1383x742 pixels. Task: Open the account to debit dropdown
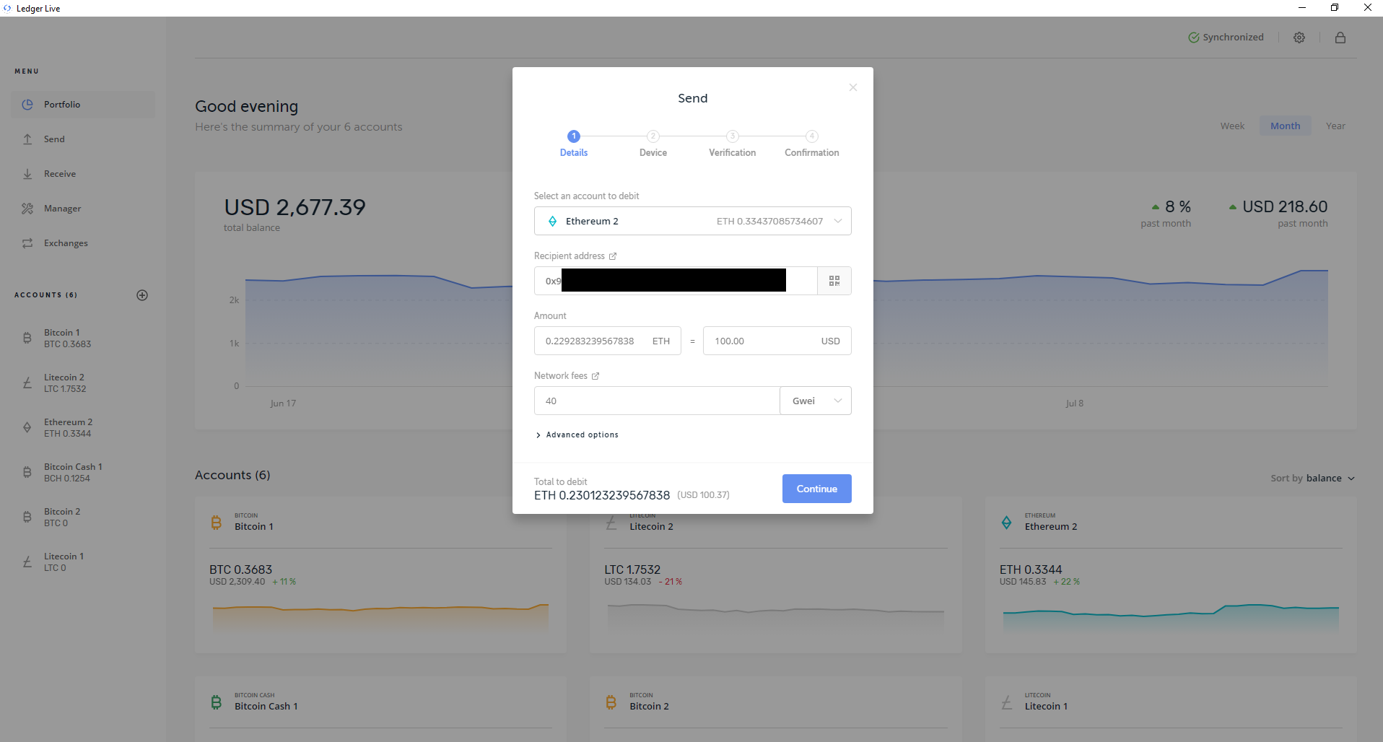pyautogui.click(x=693, y=221)
